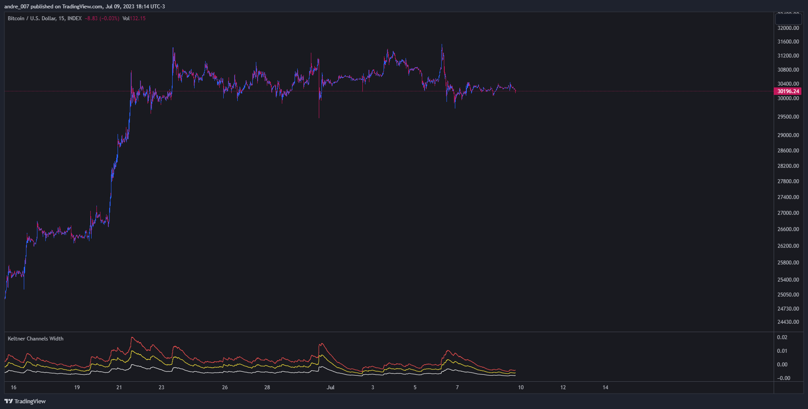808x409 pixels.
Task: Click the 30400.00 price axis label
Action: (x=788, y=84)
